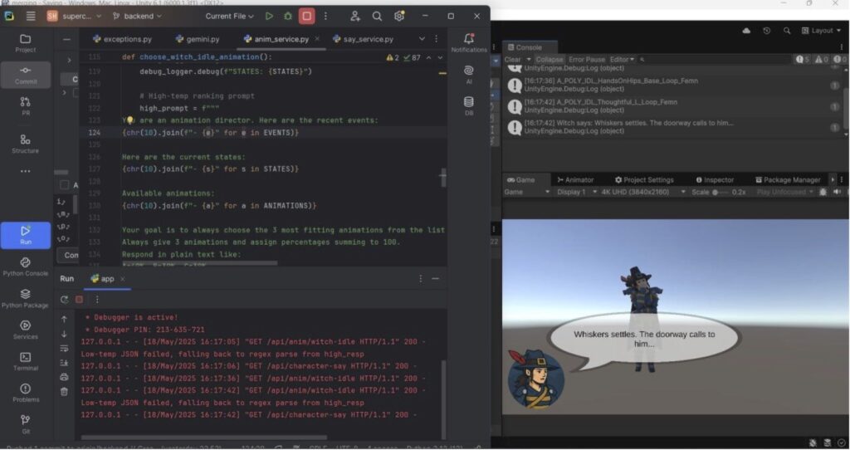Image resolution: width=850 pixels, height=450 pixels.
Task: Stop the running app with the red stop button
Action: 307,16
